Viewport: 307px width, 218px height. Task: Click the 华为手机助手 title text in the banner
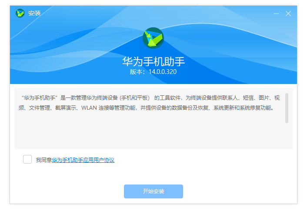(x=153, y=61)
